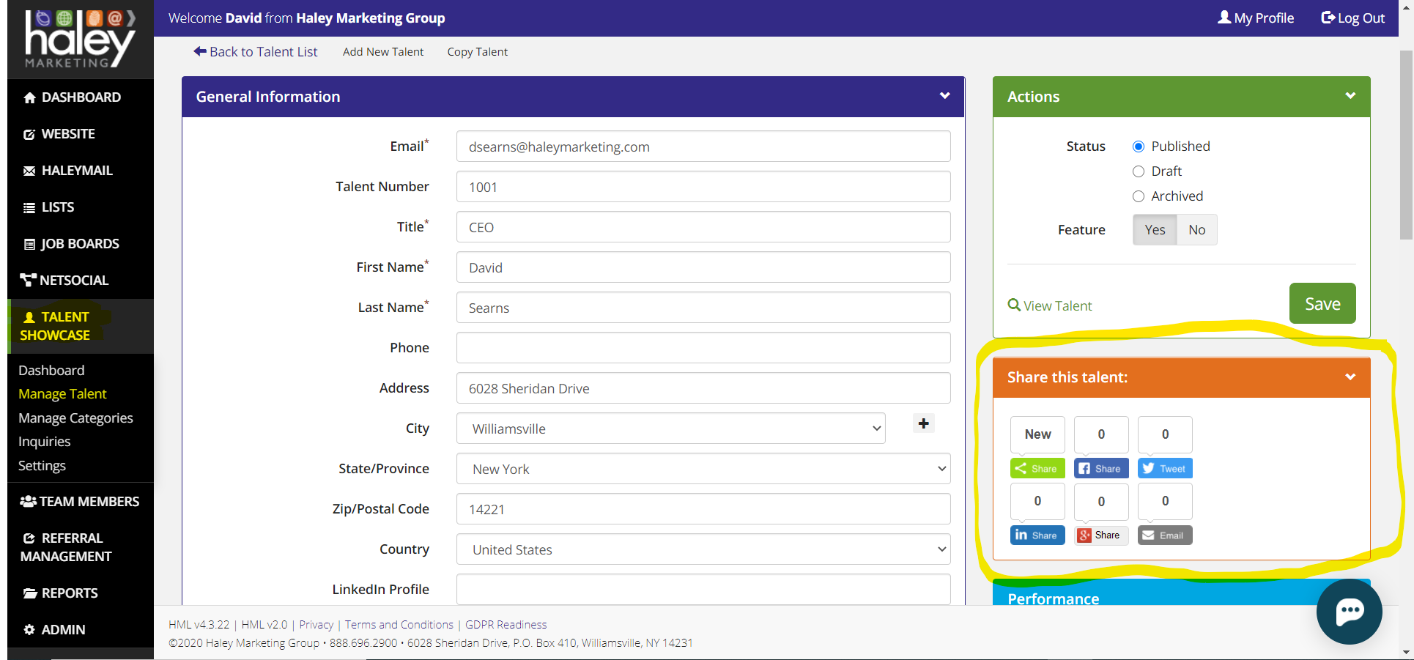1414x660 pixels.
Task: Collapse the General Information panel
Action: tap(944, 96)
